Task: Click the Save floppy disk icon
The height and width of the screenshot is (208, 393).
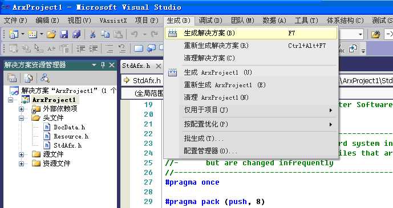Action: (x=64, y=34)
